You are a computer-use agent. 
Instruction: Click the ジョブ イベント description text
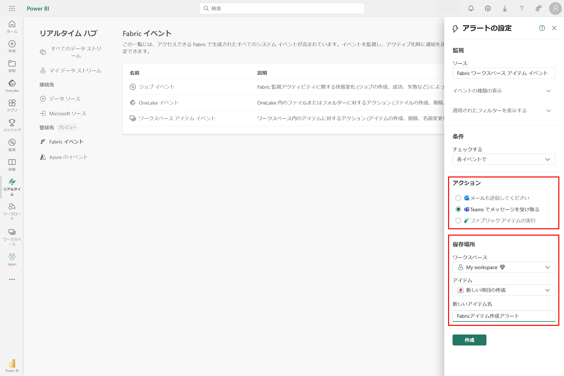click(350, 87)
